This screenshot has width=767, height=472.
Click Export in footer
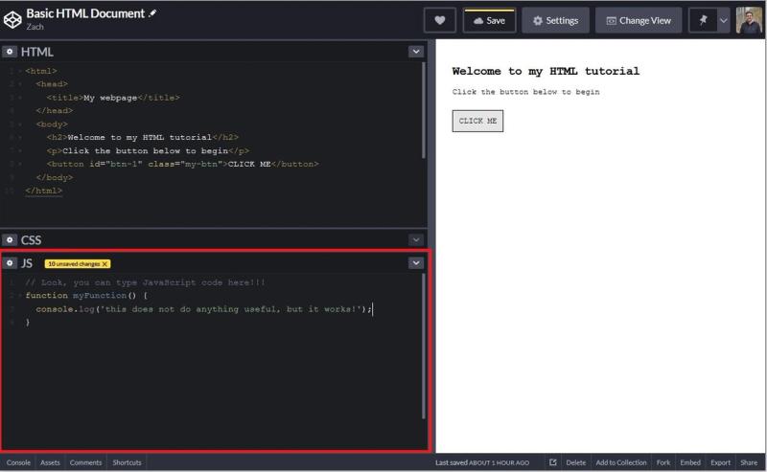pyautogui.click(x=721, y=462)
